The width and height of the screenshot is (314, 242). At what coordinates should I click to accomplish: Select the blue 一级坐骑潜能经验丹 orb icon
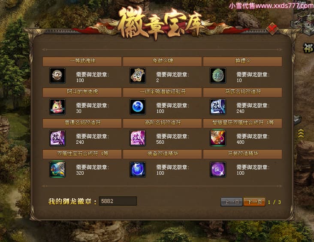(138, 107)
